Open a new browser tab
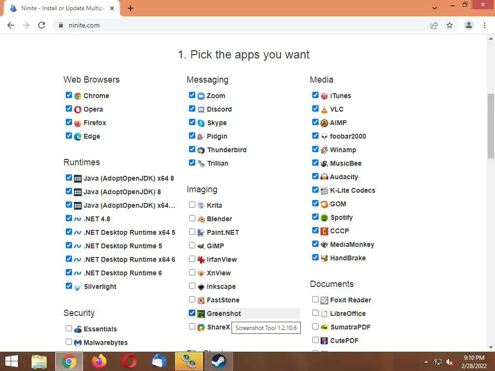 131,8
